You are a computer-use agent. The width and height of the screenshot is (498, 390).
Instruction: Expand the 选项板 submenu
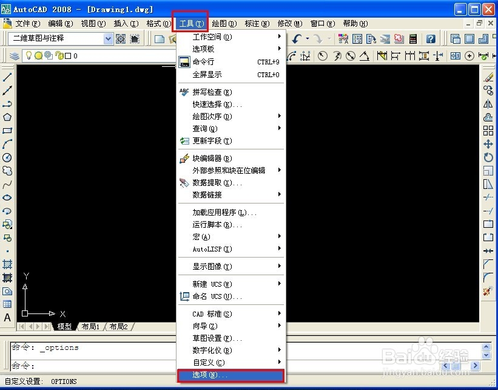(x=231, y=49)
